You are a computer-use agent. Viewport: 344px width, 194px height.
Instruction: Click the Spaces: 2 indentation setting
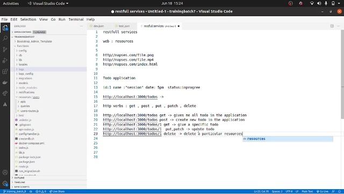[x=277, y=191]
